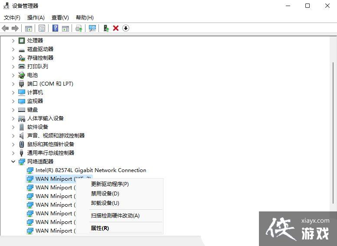This screenshot has width=337, height=246.
Task: Expand the 通用串行总线控制器 node
Action: click(x=13, y=153)
